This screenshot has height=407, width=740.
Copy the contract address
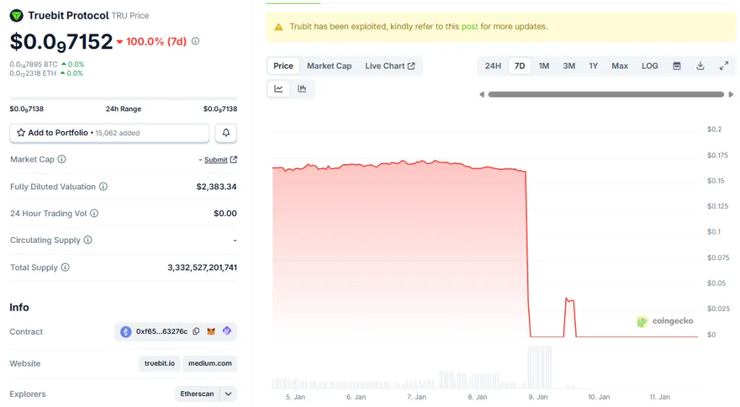coord(195,332)
